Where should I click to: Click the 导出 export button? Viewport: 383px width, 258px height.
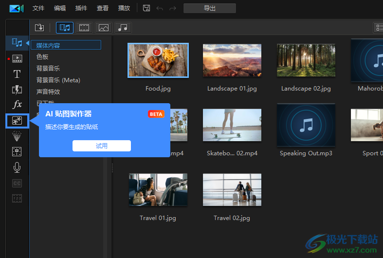[210, 8]
